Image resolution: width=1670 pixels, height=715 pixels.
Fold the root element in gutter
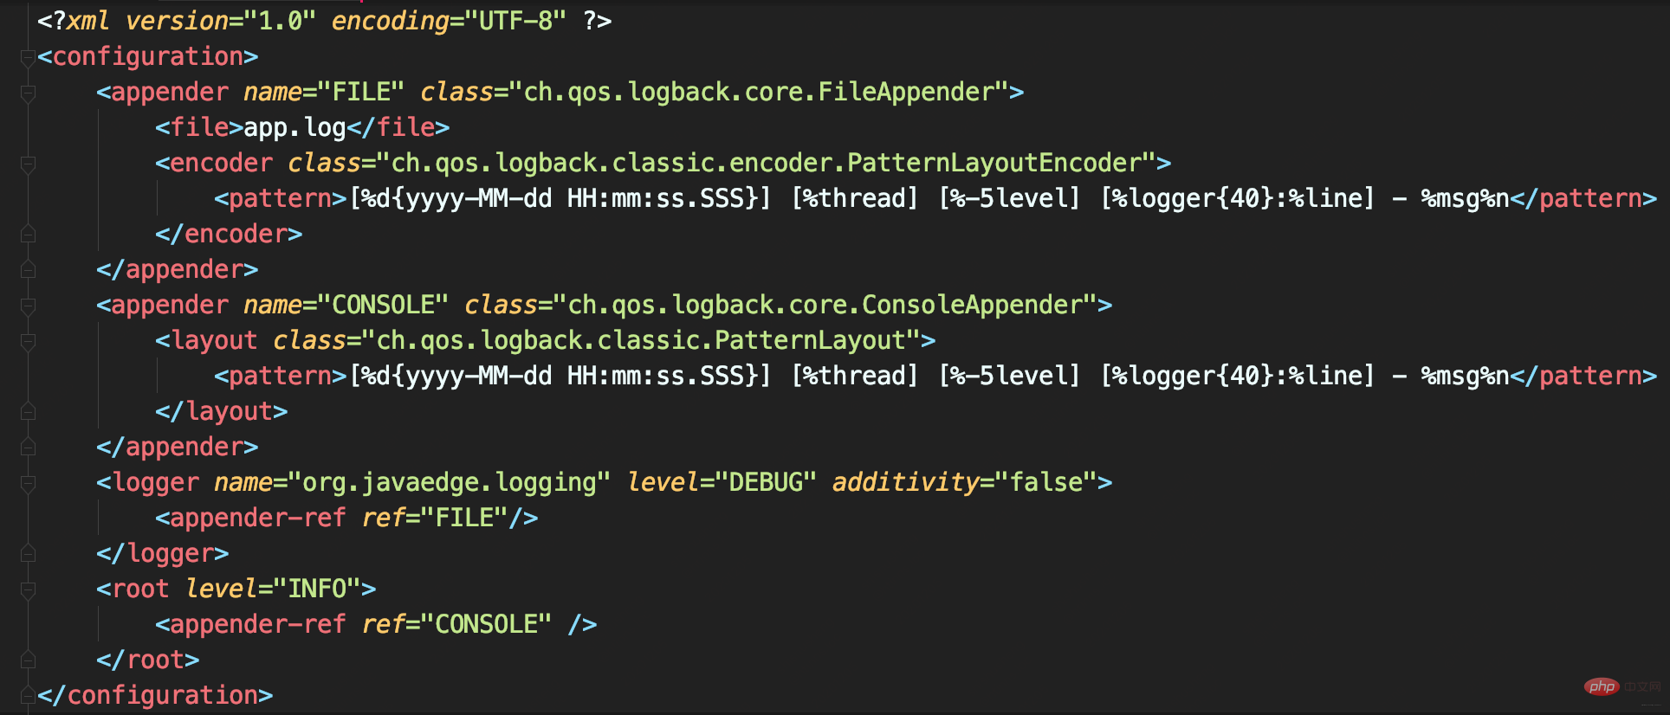click(x=28, y=590)
